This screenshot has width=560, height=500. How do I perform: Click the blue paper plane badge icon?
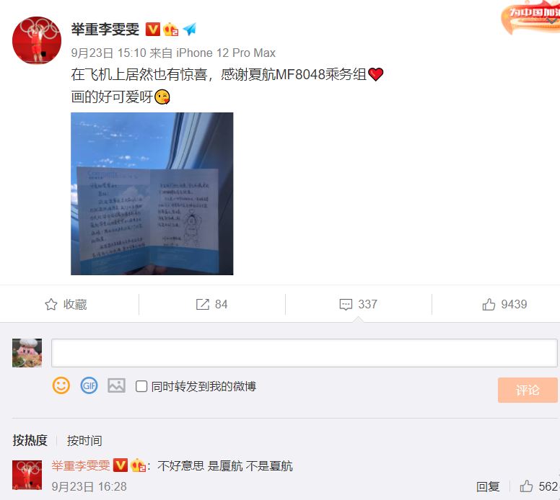tap(190, 30)
